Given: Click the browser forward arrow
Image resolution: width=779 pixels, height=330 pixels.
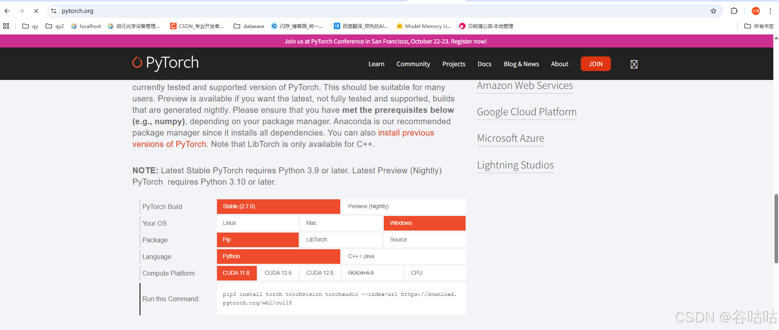Looking at the screenshot, I should pyautogui.click(x=22, y=11).
